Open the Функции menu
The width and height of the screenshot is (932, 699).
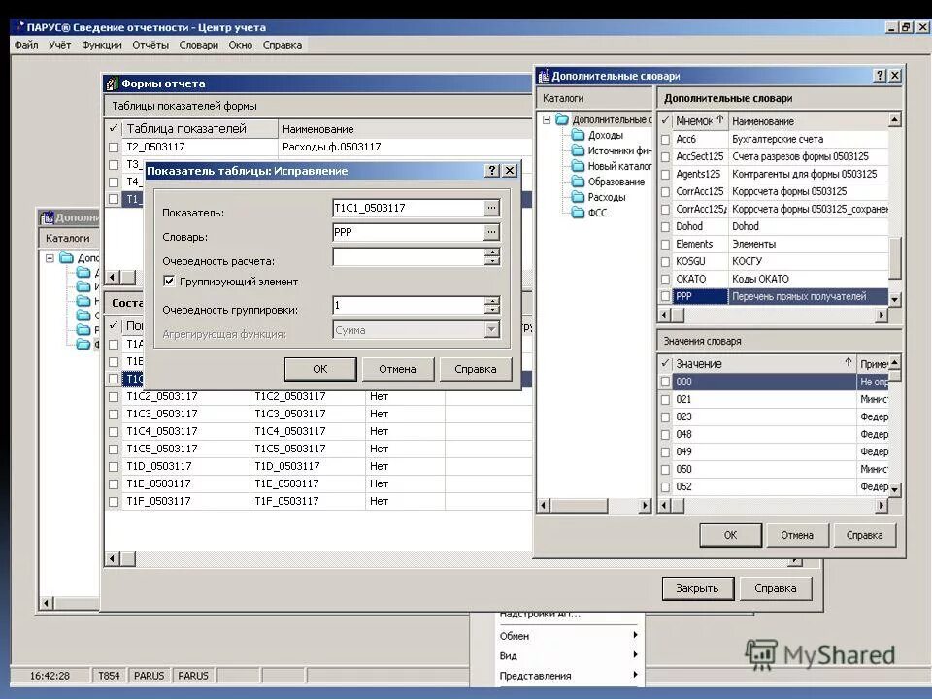102,45
